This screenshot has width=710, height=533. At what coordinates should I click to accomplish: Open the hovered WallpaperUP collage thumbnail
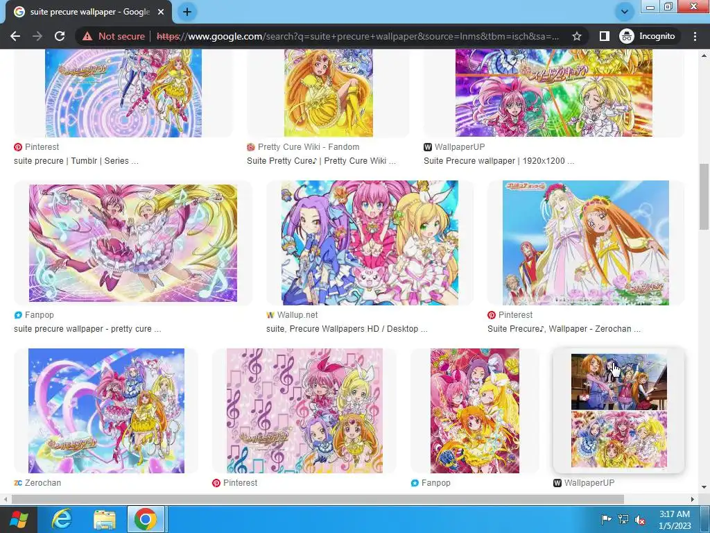click(618, 411)
